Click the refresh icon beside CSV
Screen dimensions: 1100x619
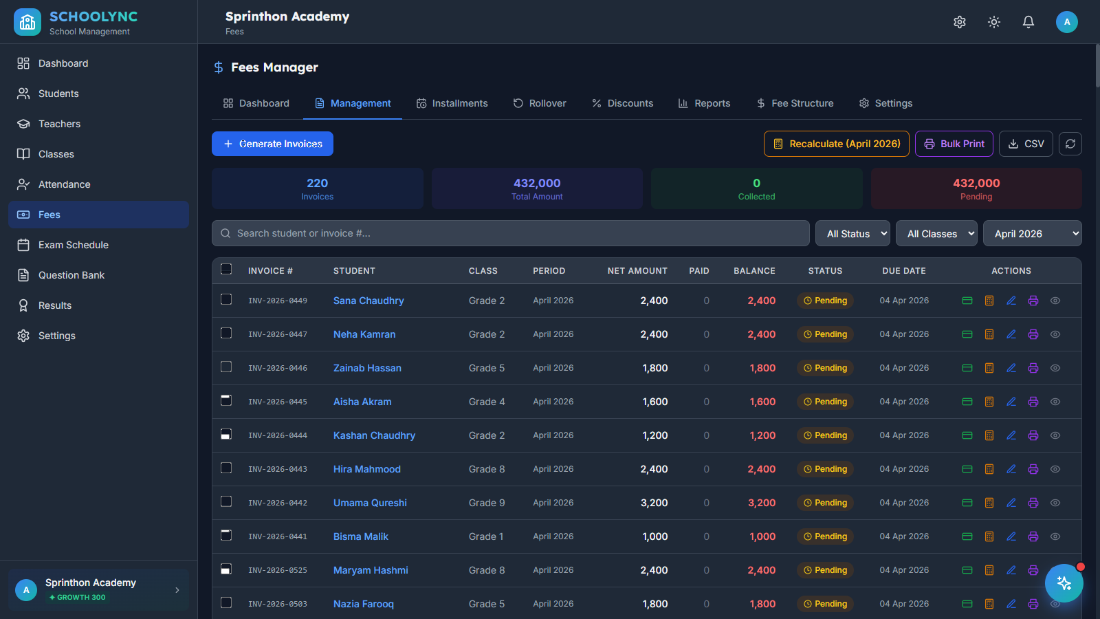point(1070,144)
